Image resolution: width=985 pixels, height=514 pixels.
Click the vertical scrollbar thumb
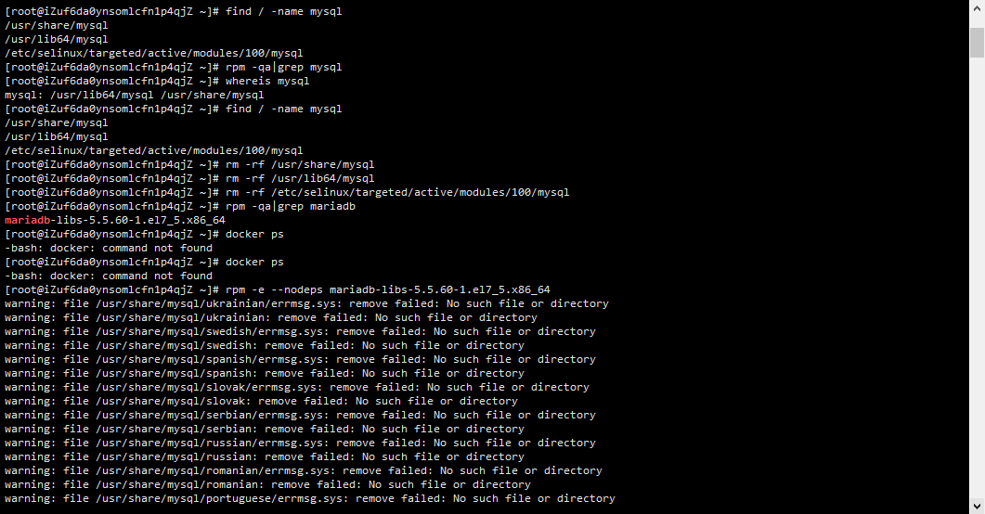click(977, 43)
